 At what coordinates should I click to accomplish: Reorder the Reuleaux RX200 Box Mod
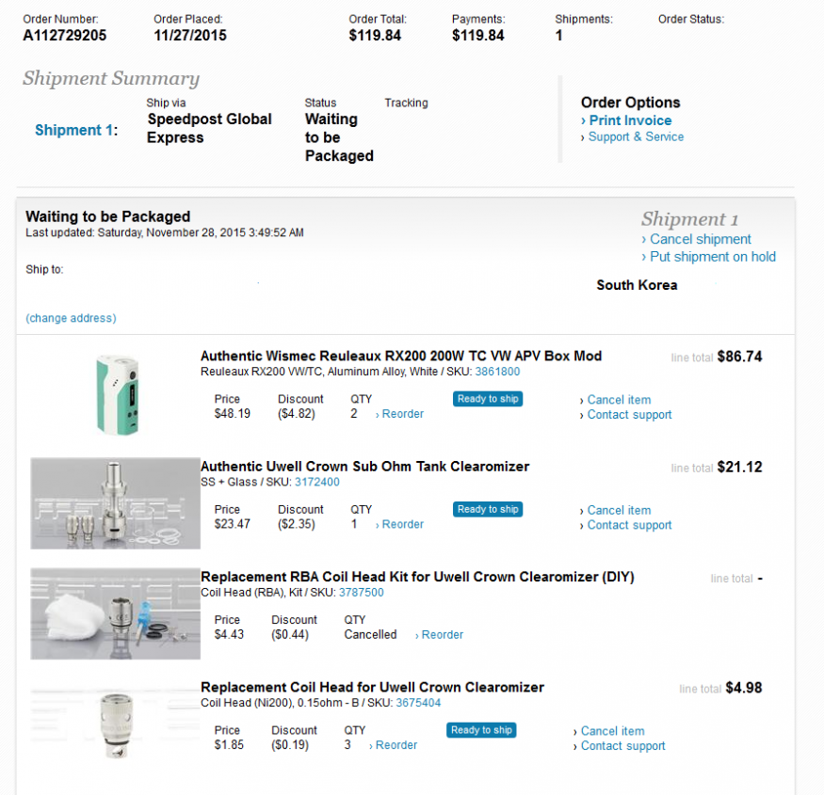[x=402, y=414]
